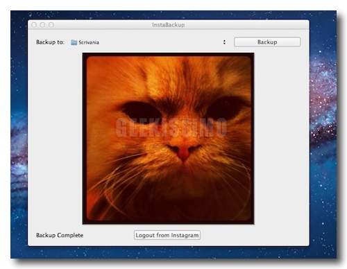Click the InstaBackup window title

[169, 25]
